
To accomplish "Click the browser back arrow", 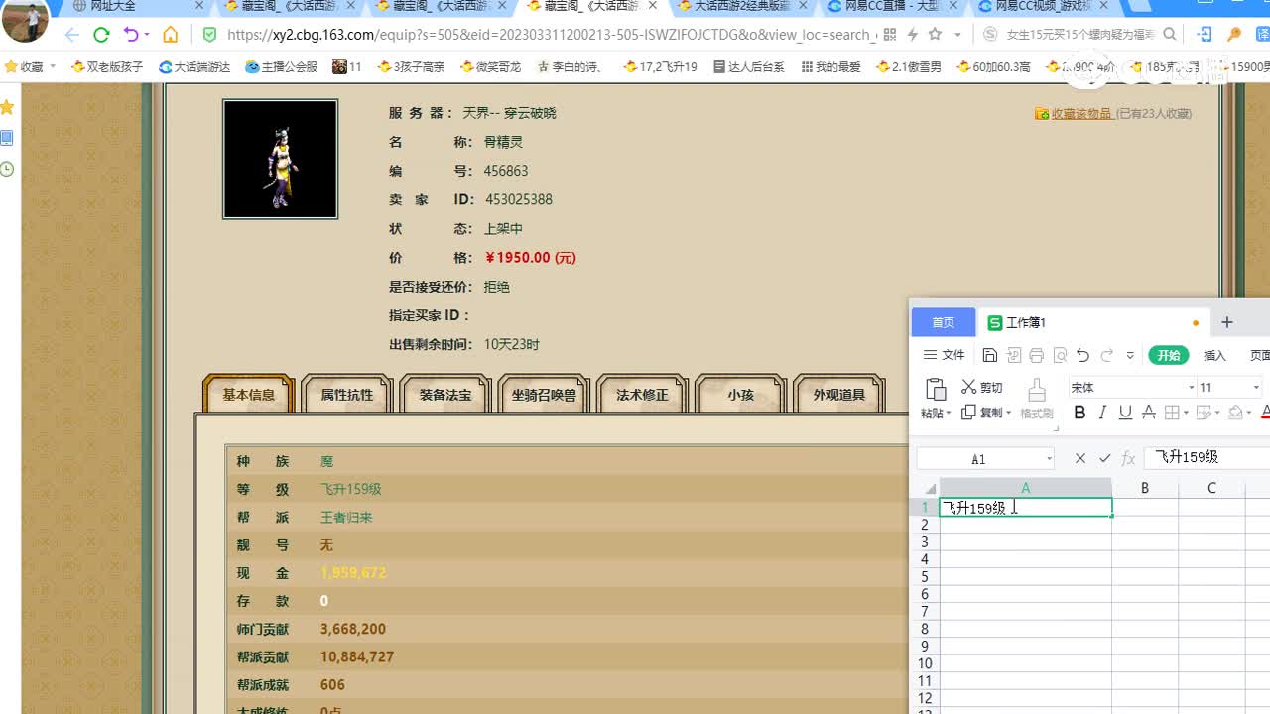I will 71,35.
